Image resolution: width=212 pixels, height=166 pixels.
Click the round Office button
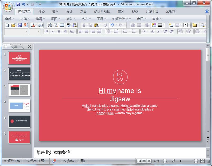[8, 7]
